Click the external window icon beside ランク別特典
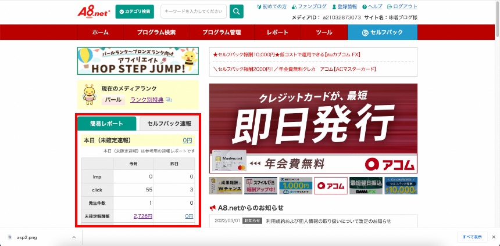This screenshot has width=500, height=246. point(169,100)
